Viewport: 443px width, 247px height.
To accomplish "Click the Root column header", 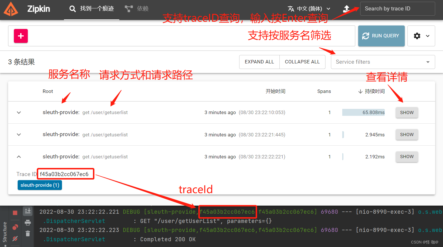I will pos(48,92).
